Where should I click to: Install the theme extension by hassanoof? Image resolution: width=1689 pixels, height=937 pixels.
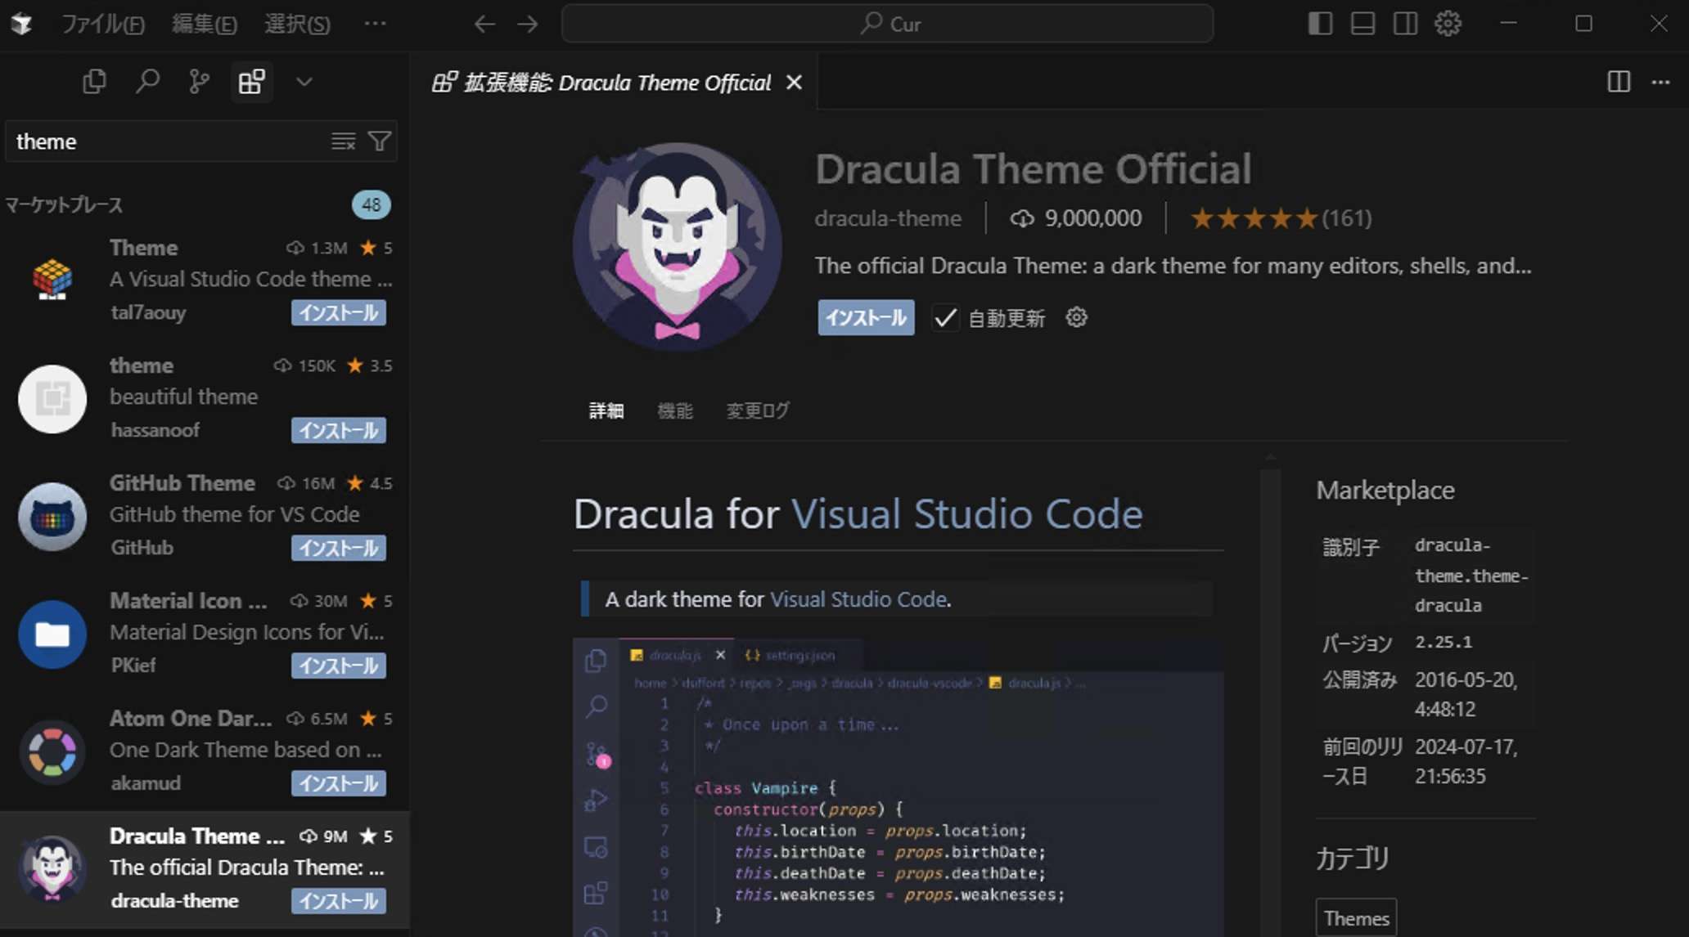click(x=338, y=431)
